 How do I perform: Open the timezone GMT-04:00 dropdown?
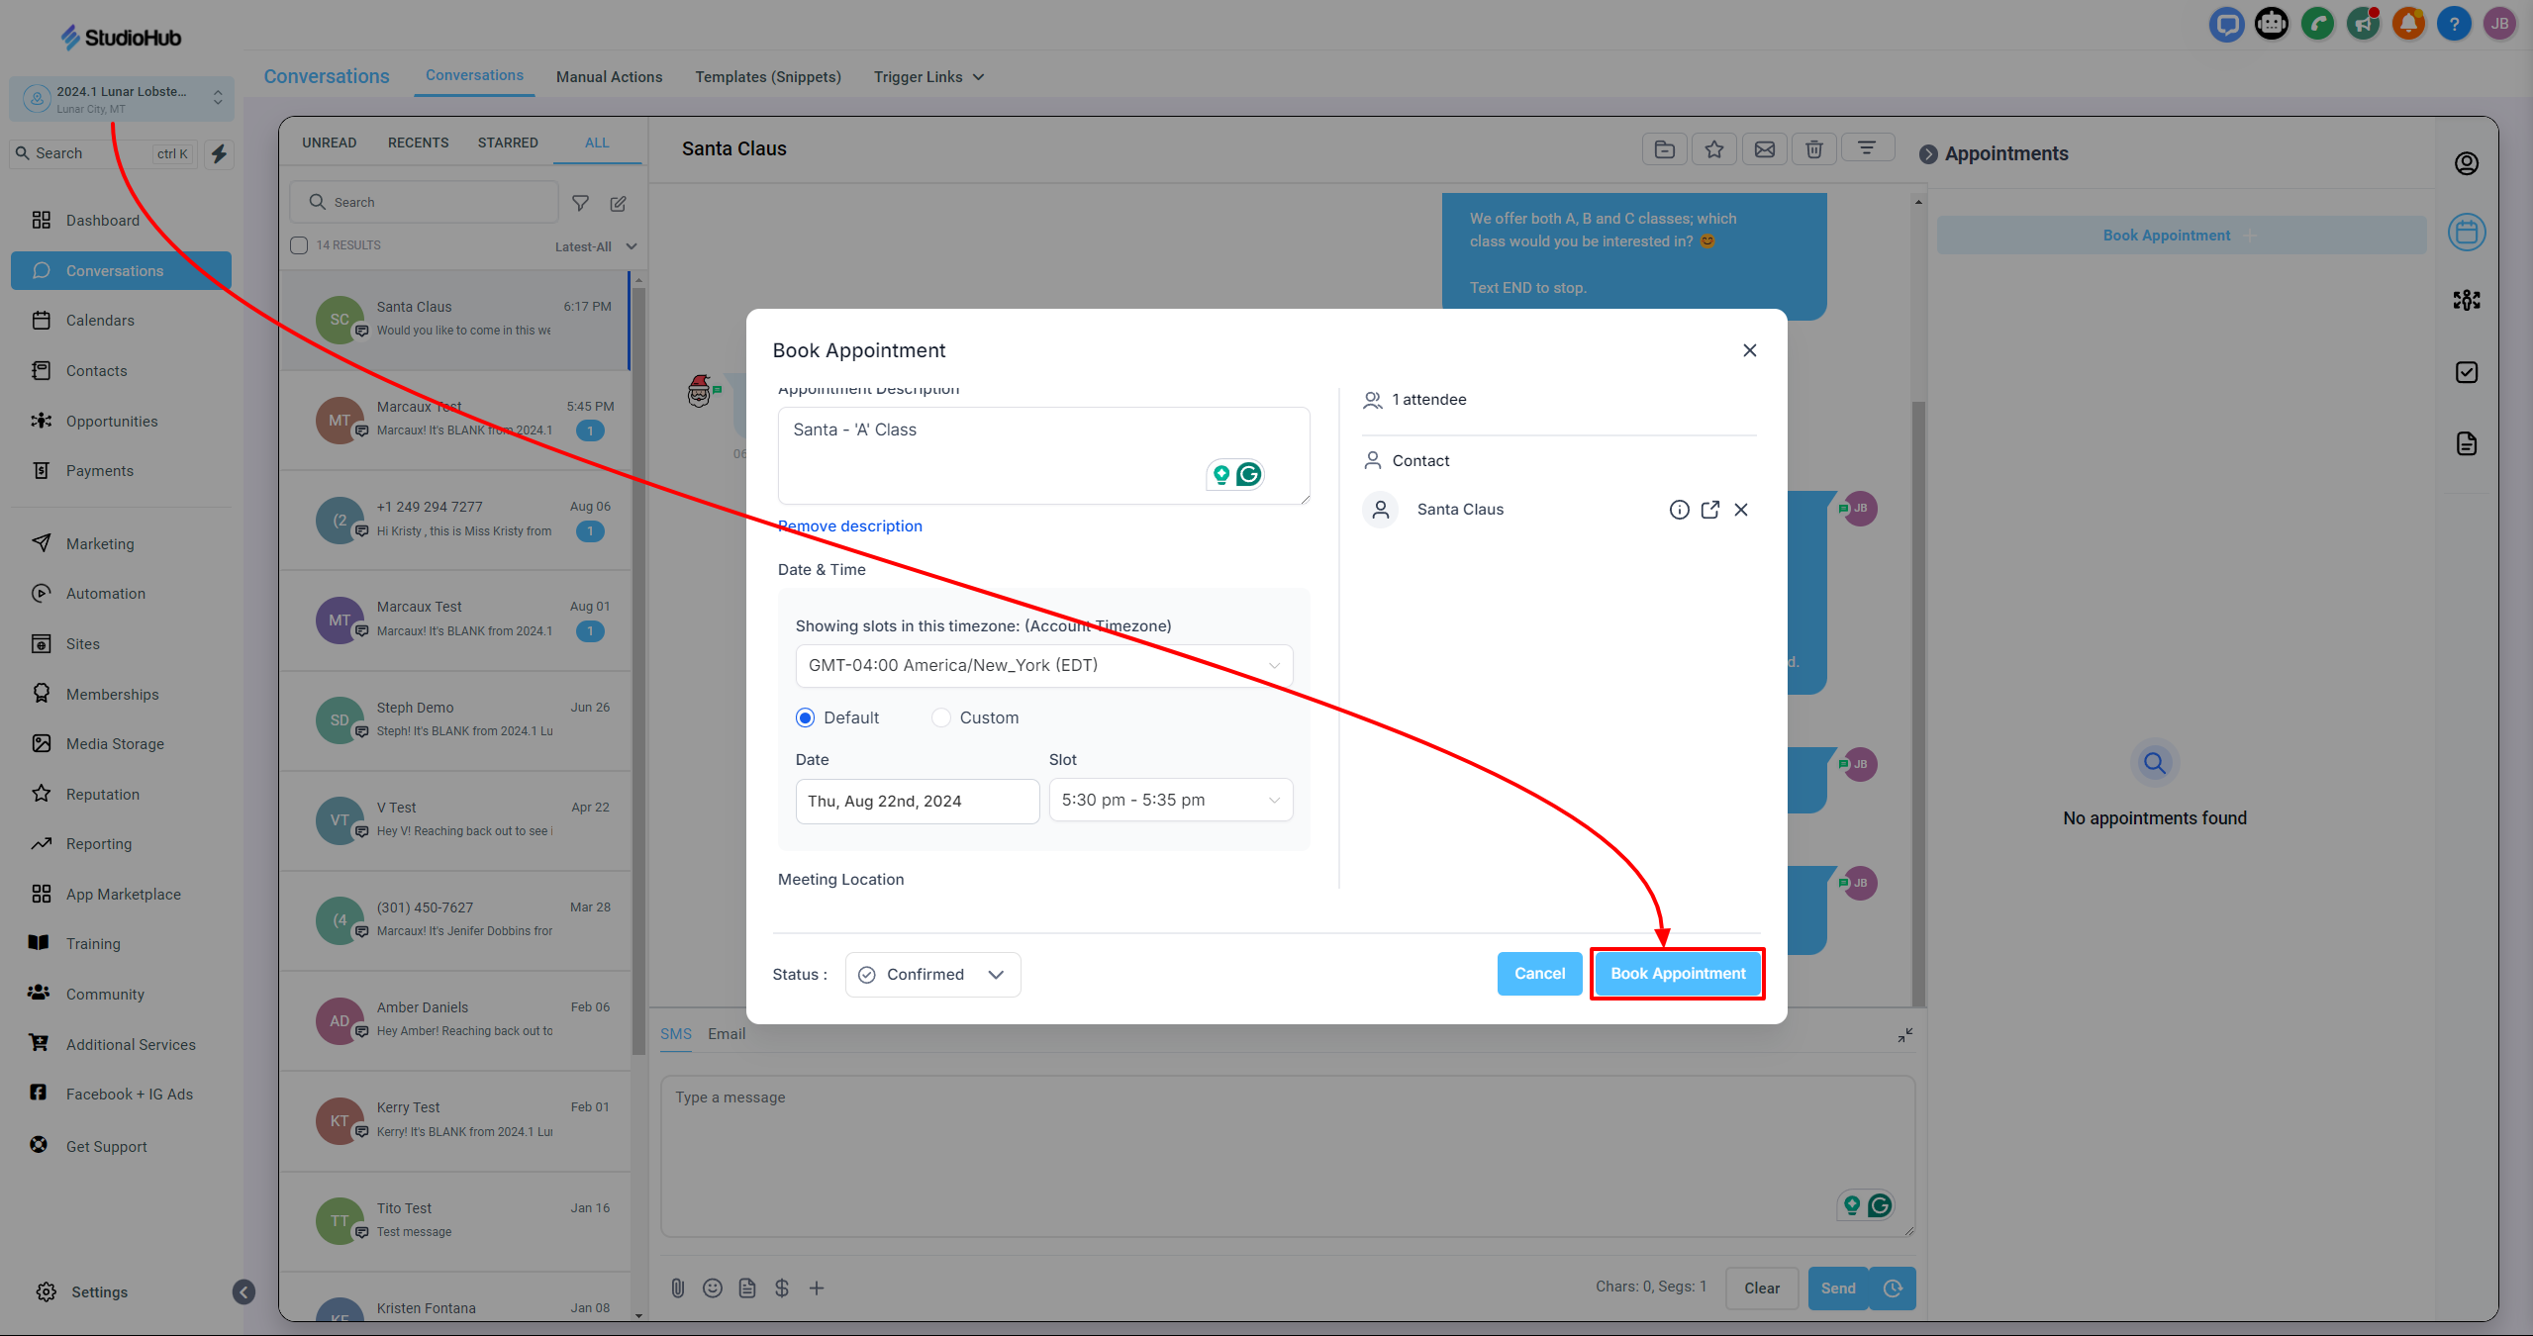pyautogui.click(x=1043, y=665)
